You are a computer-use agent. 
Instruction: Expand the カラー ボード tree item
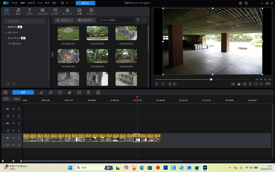[x=6, y=33]
